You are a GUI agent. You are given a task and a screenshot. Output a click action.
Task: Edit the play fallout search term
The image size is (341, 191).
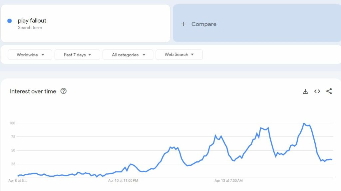click(x=32, y=21)
